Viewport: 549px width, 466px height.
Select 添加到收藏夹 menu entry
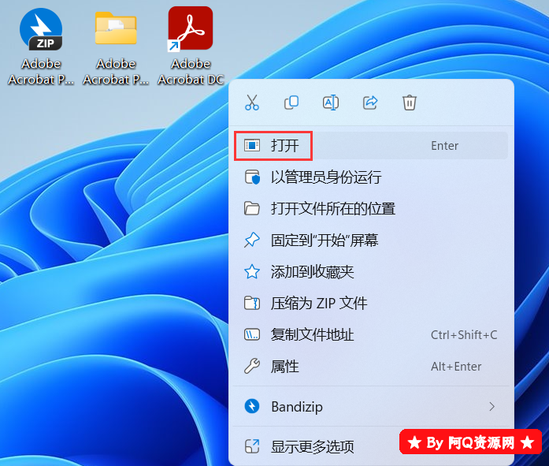[371, 272]
